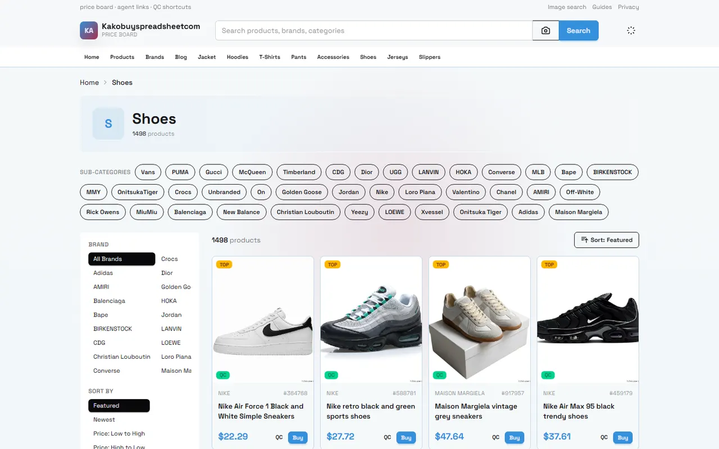Select the Rick Owens sub-category chip
The width and height of the screenshot is (719, 449).
pyautogui.click(x=103, y=212)
